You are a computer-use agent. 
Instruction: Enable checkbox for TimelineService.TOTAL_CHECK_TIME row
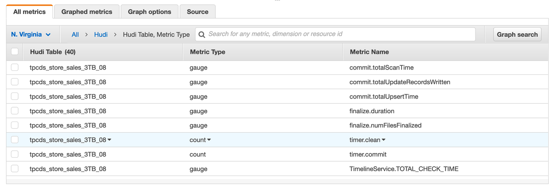pos(15,169)
